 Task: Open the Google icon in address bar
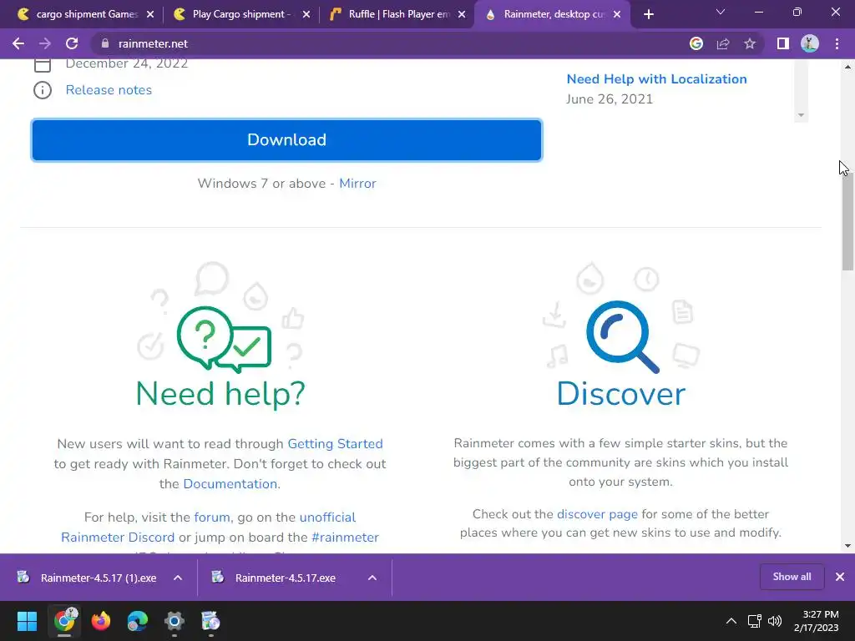[696, 43]
